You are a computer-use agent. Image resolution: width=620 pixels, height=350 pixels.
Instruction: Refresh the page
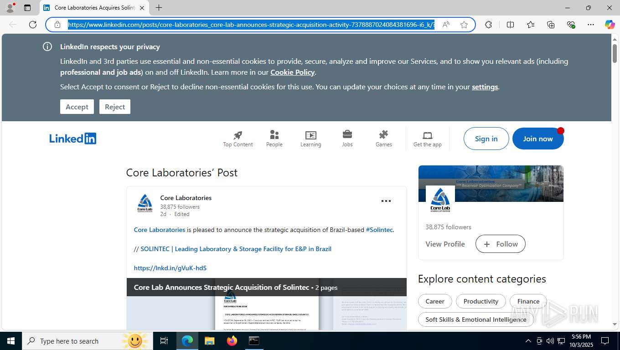(33, 25)
